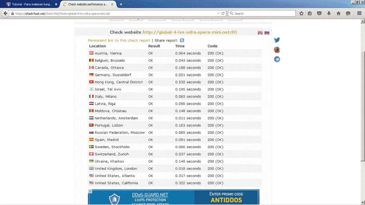Screen dimensions: 365x205
Task: Click the scrollbar down arrow
Action: tap(363, 203)
